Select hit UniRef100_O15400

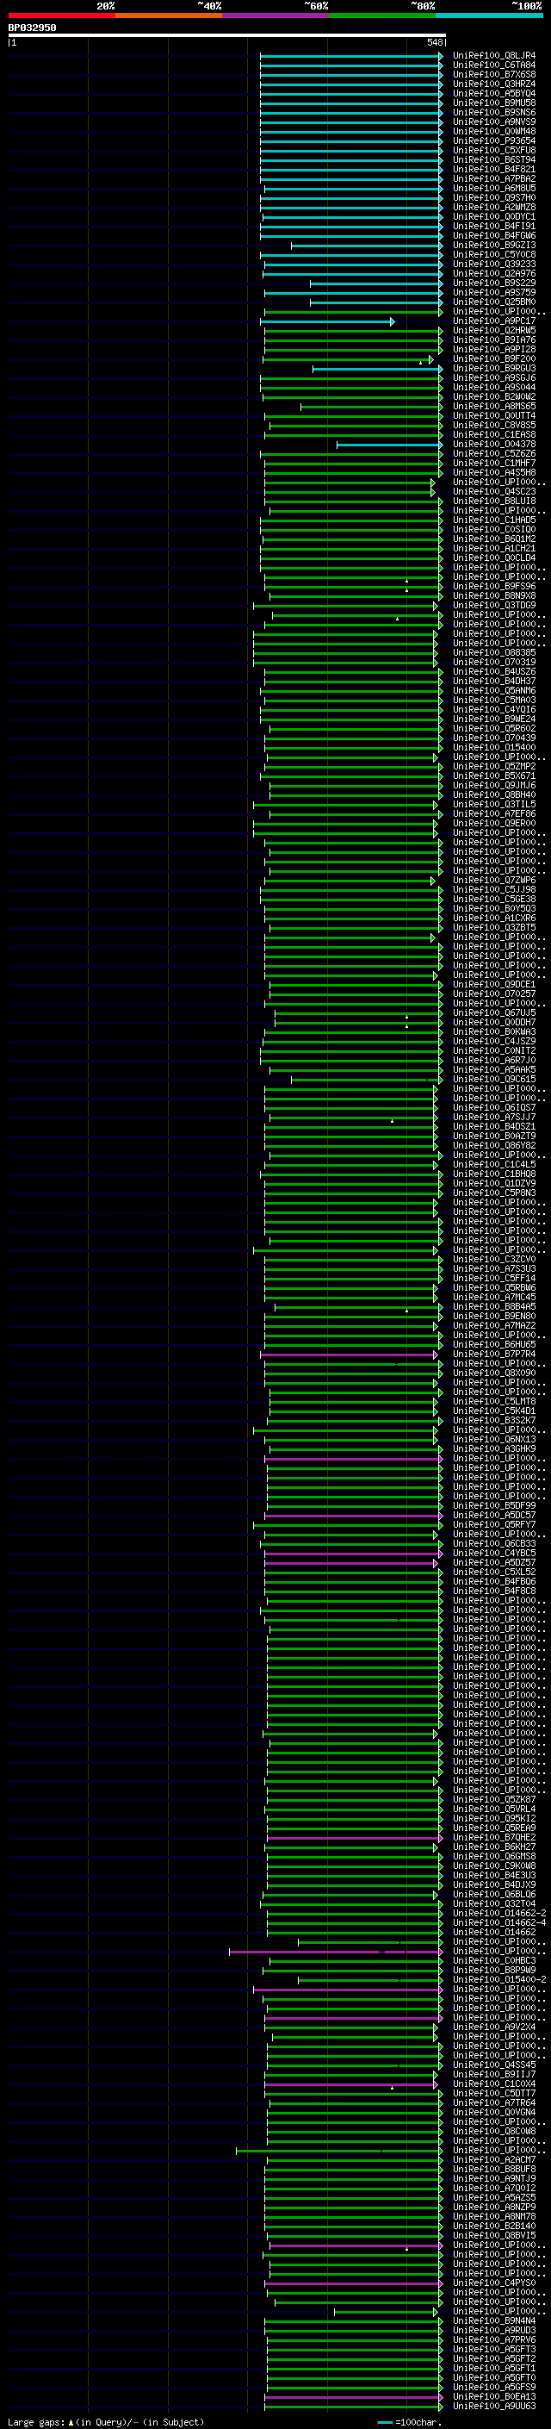coord(493,748)
